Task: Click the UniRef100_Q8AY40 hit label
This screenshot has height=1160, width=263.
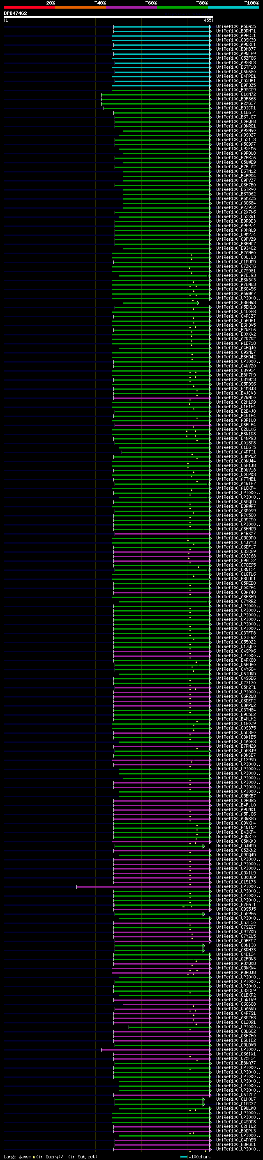Action: pos(236,592)
